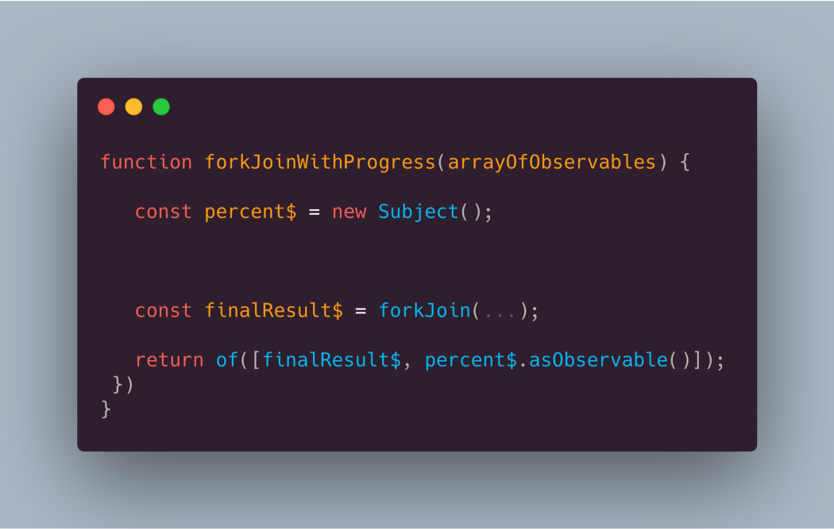This screenshot has width=834, height=529.
Task: Click the yellow minimize window dot
Action: 133,107
